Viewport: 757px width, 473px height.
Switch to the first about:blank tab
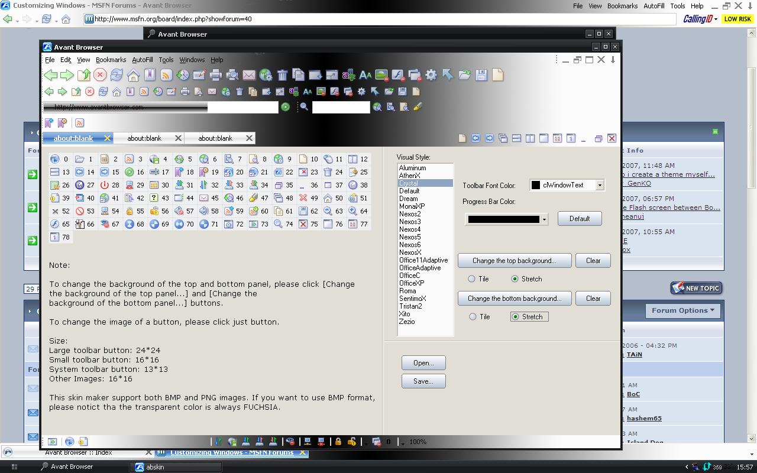click(77, 138)
